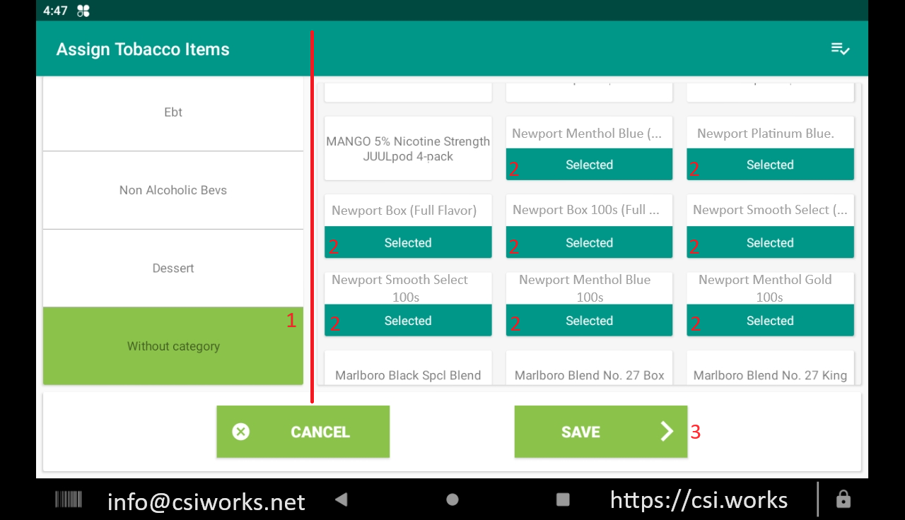
Task: Select the Without category entry
Action: click(173, 346)
